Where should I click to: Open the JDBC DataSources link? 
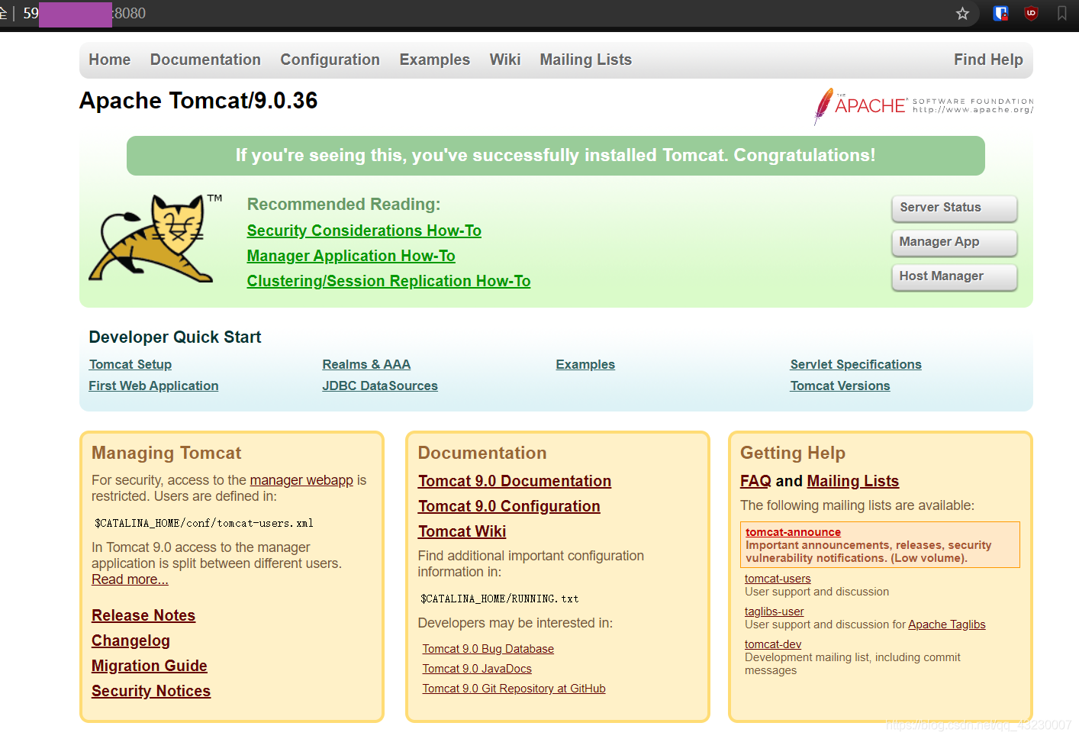380,386
